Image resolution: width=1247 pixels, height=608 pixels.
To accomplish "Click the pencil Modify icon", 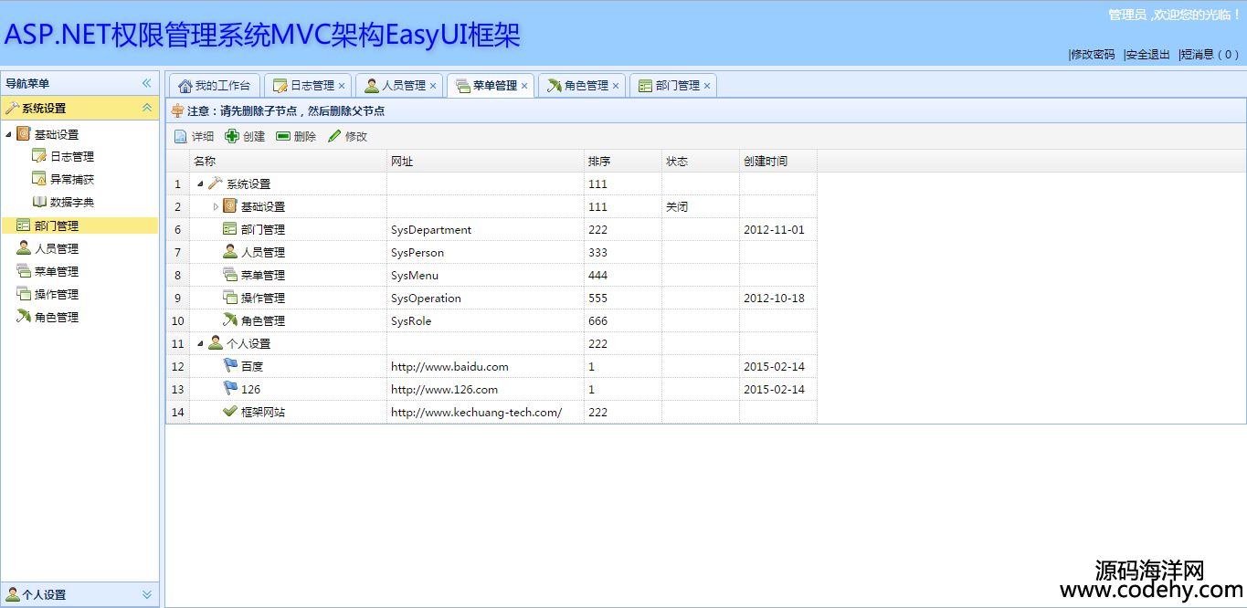I will click(334, 136).
